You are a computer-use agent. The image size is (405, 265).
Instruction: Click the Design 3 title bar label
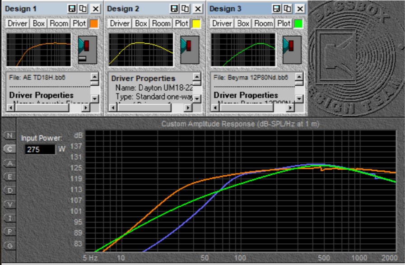coord(225,9)
